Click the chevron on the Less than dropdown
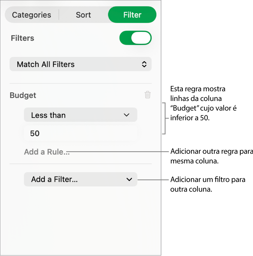The height and width of the screenshot is (256, 253). tap(126, 115)
